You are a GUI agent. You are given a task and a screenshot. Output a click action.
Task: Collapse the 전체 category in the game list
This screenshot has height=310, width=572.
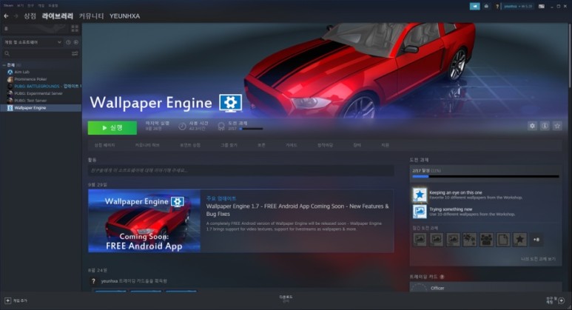(4, 65)
